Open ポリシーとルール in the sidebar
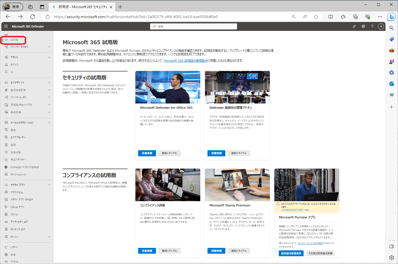398x264 pixels. tap(18, 174)
